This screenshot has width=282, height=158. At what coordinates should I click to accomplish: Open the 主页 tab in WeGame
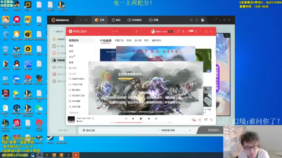(100, 20)
